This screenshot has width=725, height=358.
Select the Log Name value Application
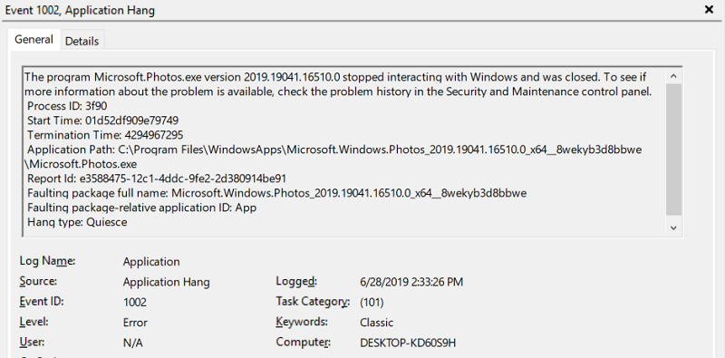[x=151, y=262]
